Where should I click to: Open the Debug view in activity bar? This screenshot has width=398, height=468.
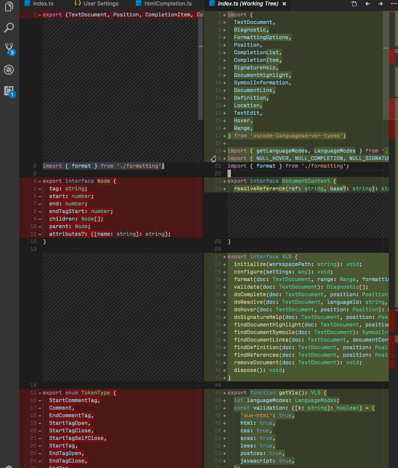click(9, 70)
